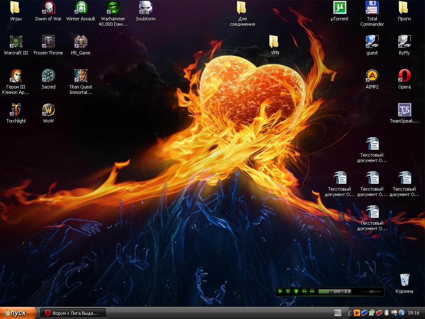The image size is (425, 319).
Task: Switch to the Opera Форум taskbar window
Action: pos(73,313)
